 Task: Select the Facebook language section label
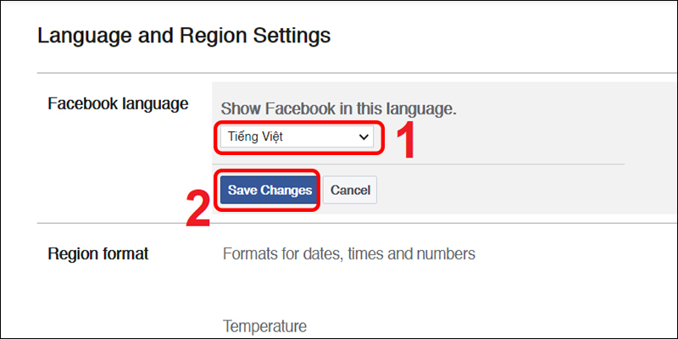point(118,104)
